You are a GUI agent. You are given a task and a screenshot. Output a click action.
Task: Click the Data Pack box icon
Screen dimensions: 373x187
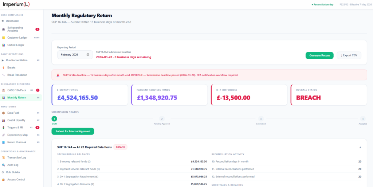click(3, 113)
